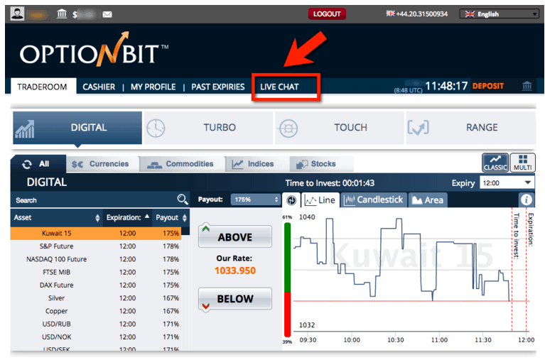
Task: Select the DAX Future row
Action: (96, 285)
